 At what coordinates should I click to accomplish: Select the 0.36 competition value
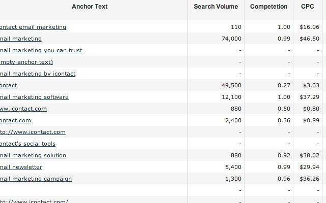284,120
